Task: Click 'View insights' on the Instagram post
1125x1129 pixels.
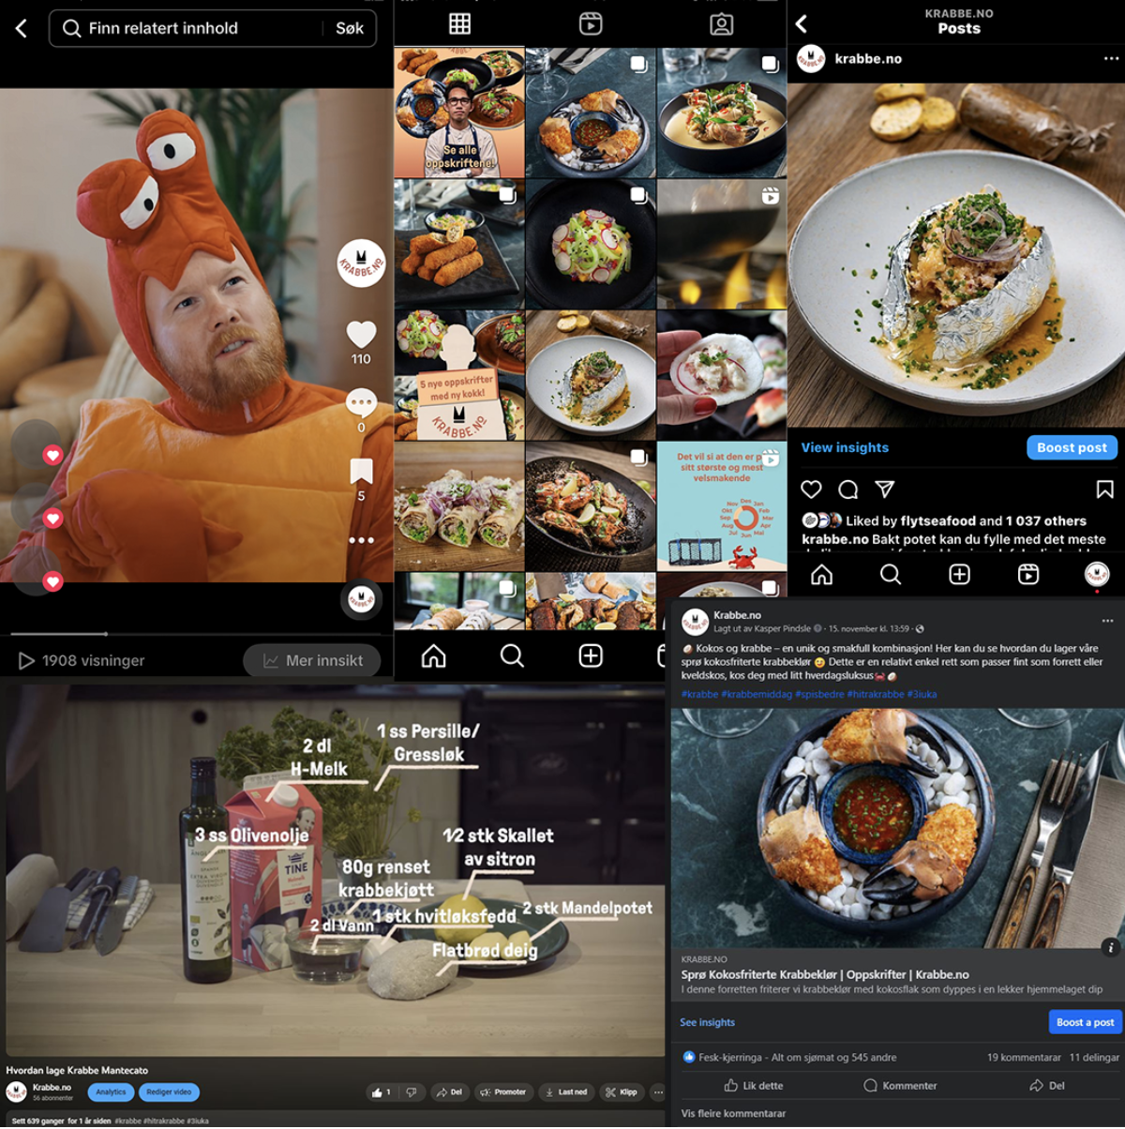Action: 845,447
